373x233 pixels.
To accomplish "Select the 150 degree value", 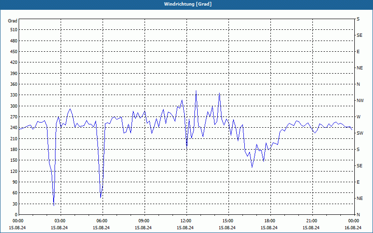I will 14,160.
